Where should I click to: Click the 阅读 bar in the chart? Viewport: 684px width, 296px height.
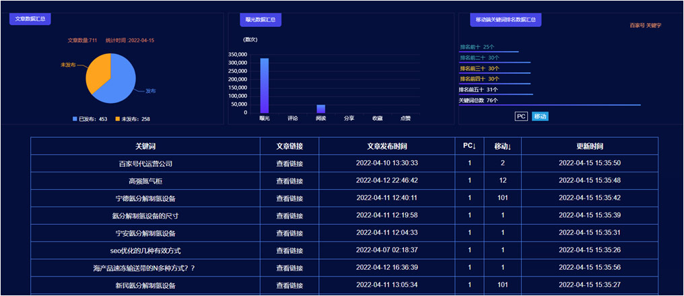point(320,109)
